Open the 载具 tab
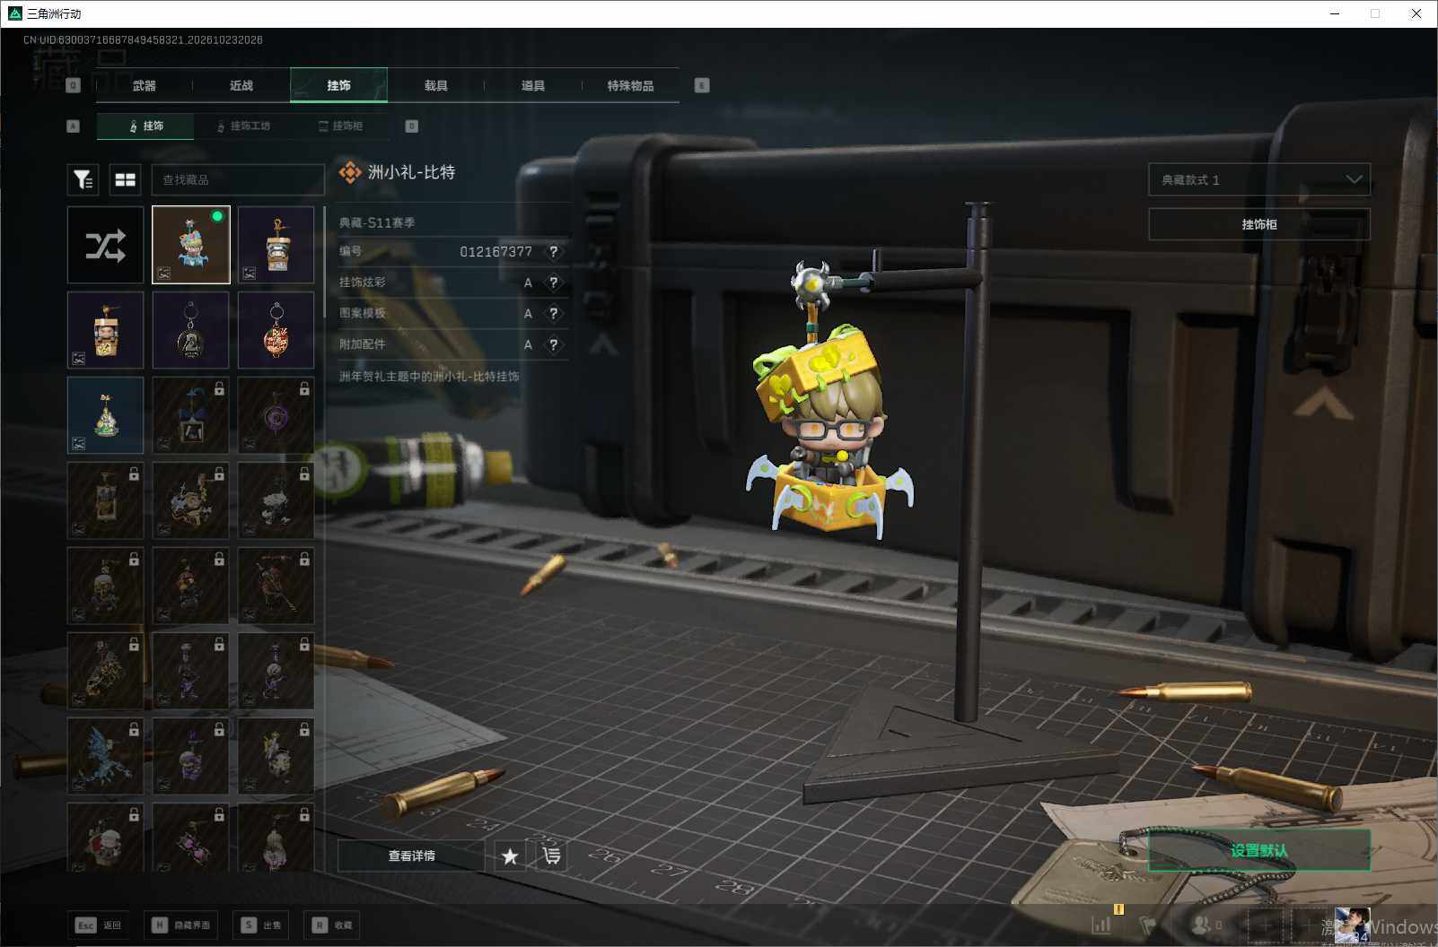 (x=436, y=85)
